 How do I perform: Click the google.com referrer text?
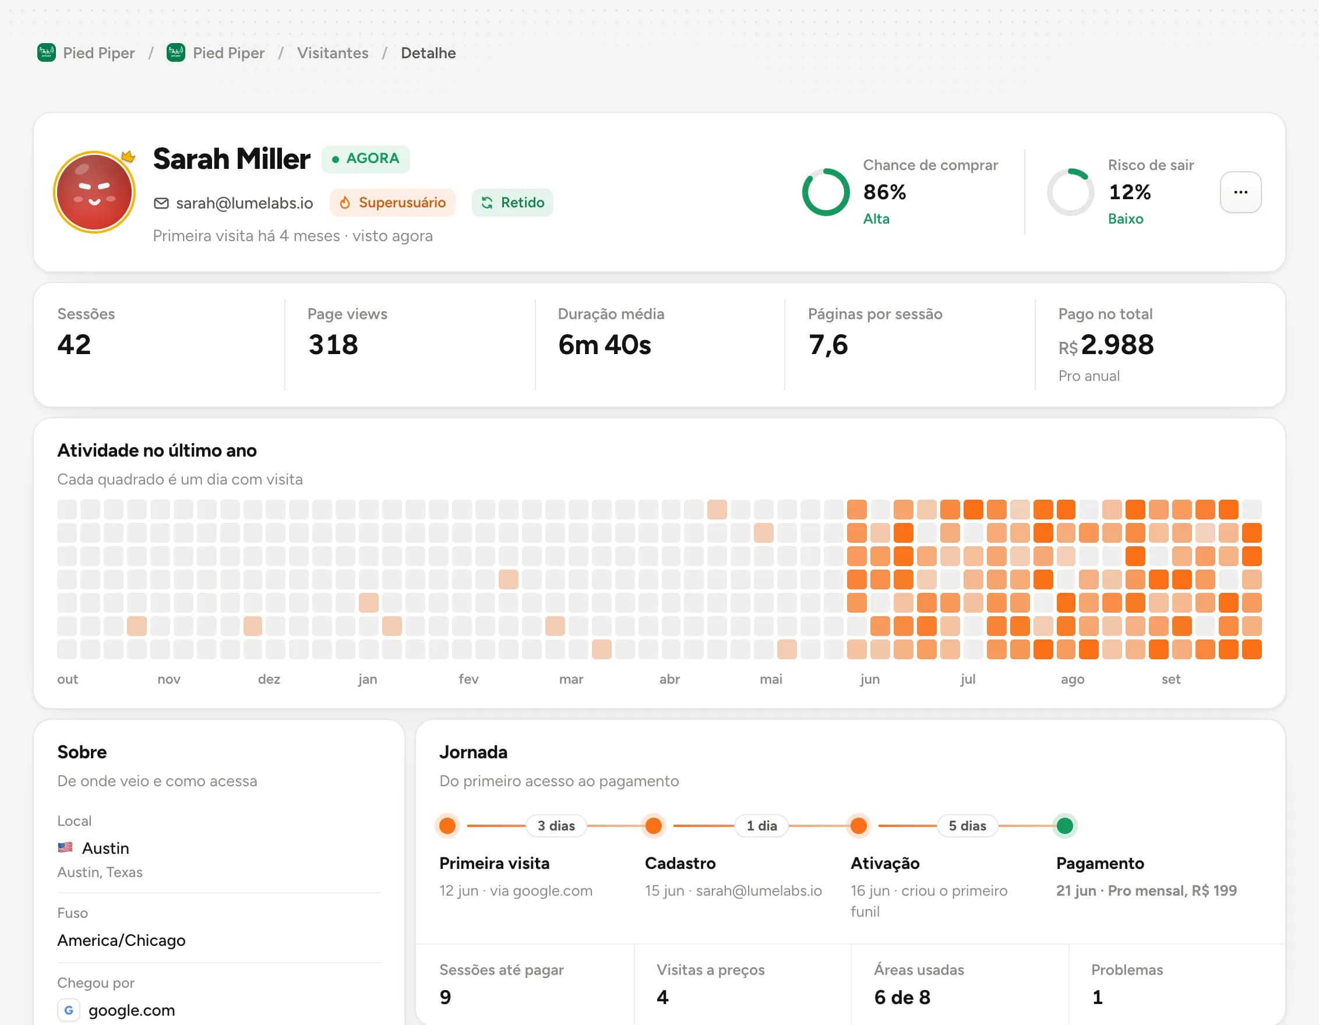click(132, 1010)
